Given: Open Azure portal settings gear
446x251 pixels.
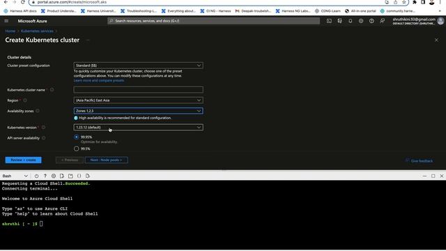Looking at the screenshot, I should click(x=361, y=21).
